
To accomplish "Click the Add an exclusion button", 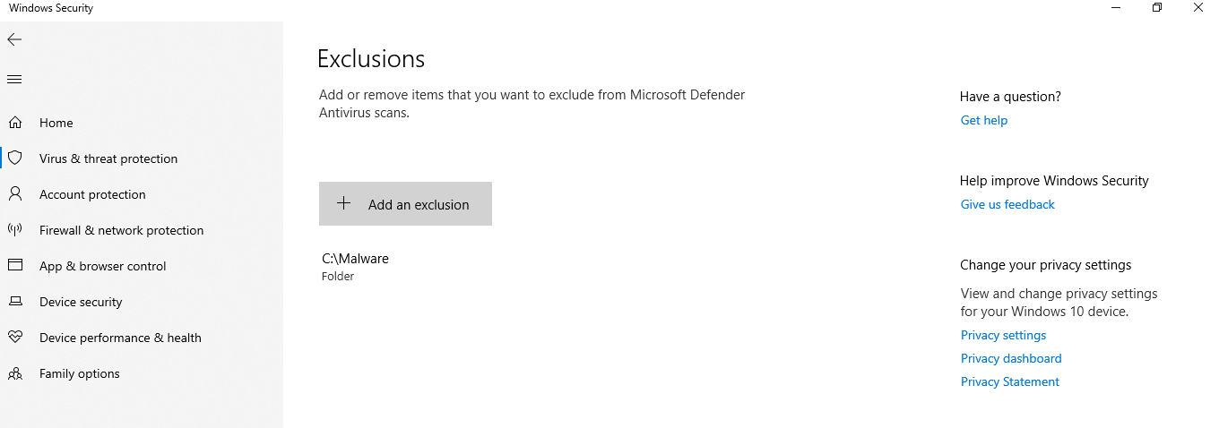I will pyautogui.click(x=405, y=204).
